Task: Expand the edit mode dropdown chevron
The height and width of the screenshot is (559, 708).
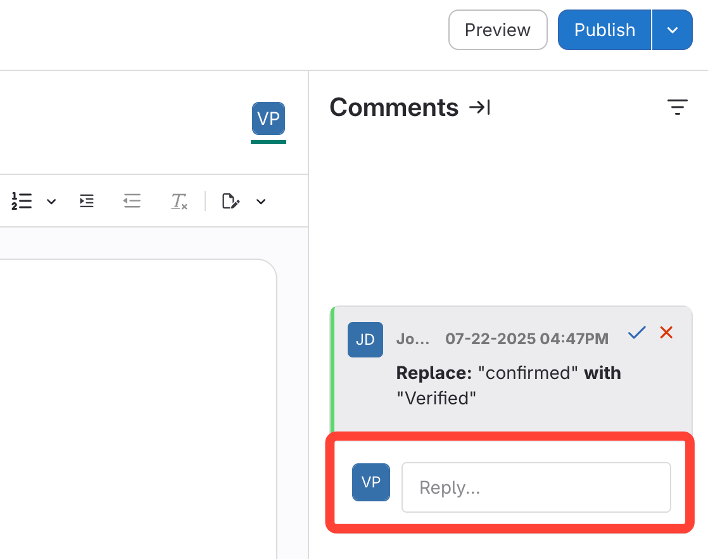Action: [261, 202]
